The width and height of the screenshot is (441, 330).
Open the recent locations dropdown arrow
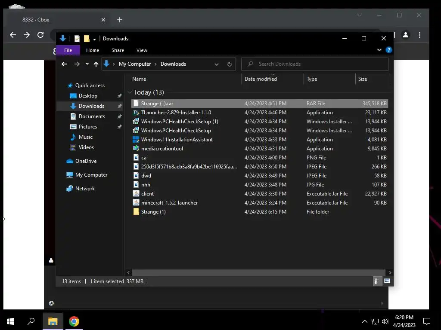pyautogui.click(x=87, y=64)
